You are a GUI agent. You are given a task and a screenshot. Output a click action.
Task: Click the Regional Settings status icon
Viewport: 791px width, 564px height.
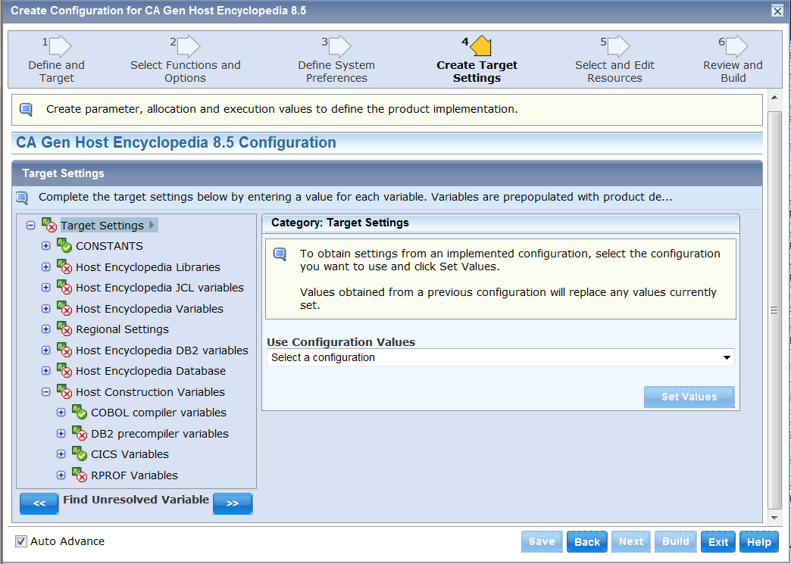[64, 329]
